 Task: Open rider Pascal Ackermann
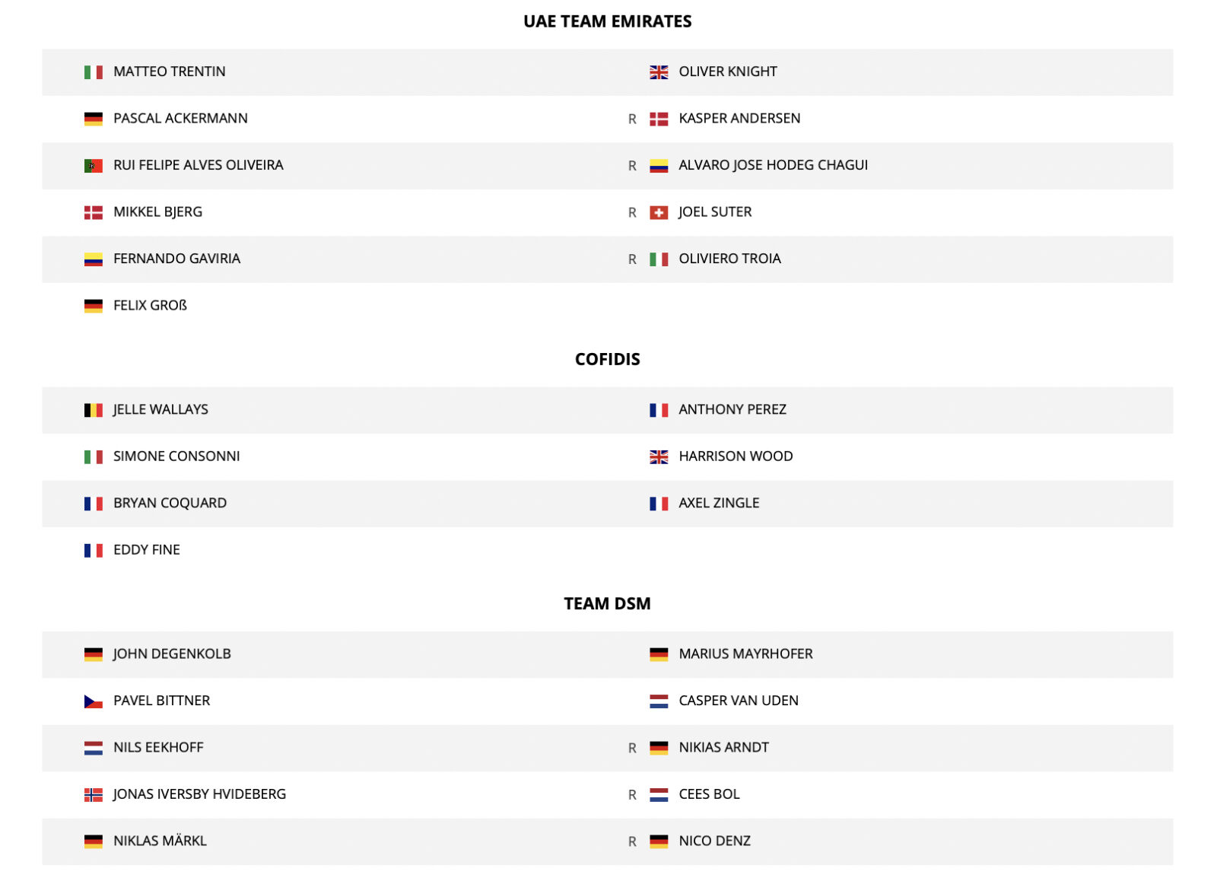(x=180, y=119)
